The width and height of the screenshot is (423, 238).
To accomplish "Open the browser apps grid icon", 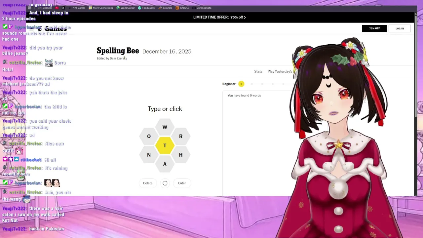I will 30,8.
